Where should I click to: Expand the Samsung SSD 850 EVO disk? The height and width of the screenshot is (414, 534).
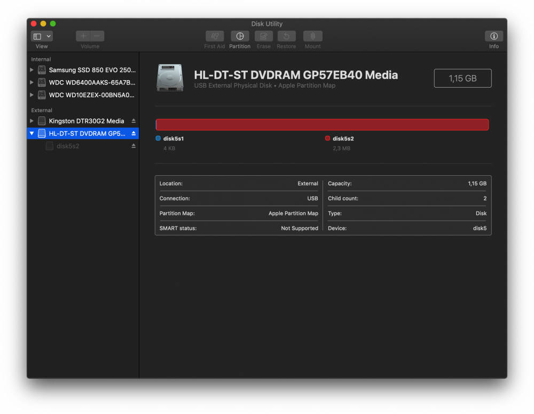(32, 70)
